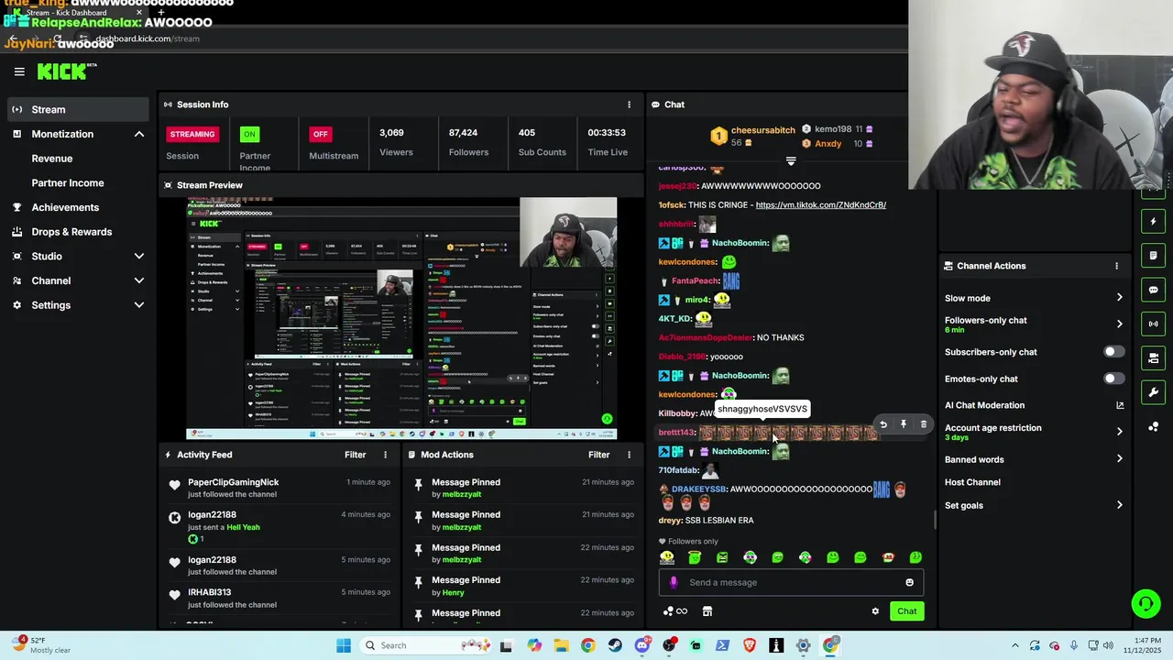Open AI Chat Moderation external link icon

click(1120, 405)
